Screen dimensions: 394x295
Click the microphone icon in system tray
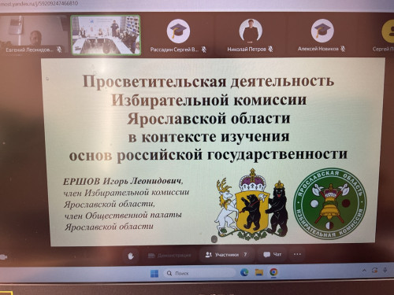click(x=385, y=270)
